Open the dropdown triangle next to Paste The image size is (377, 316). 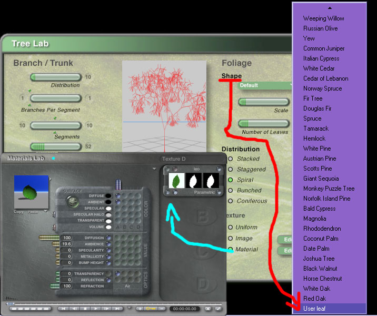(x=46, y=211)
